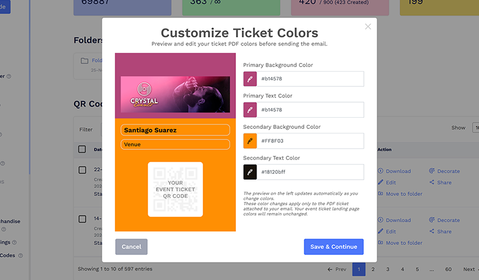Click the Prev pagination arrow link
The height and width of the screenshot is (280, 479).
click(x=337, y=269)
